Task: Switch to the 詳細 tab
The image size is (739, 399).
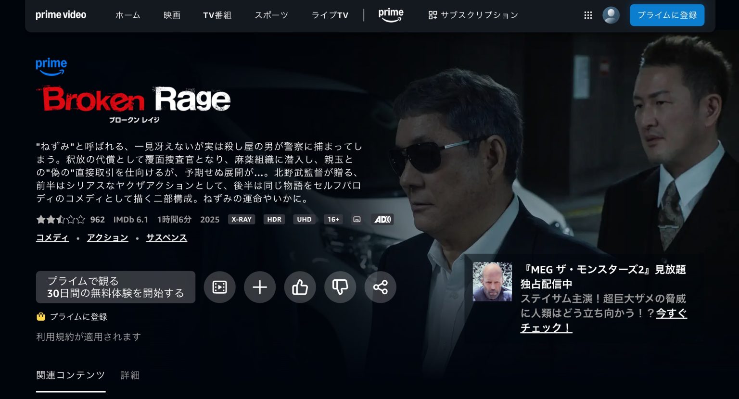Action: pos(129,375)
